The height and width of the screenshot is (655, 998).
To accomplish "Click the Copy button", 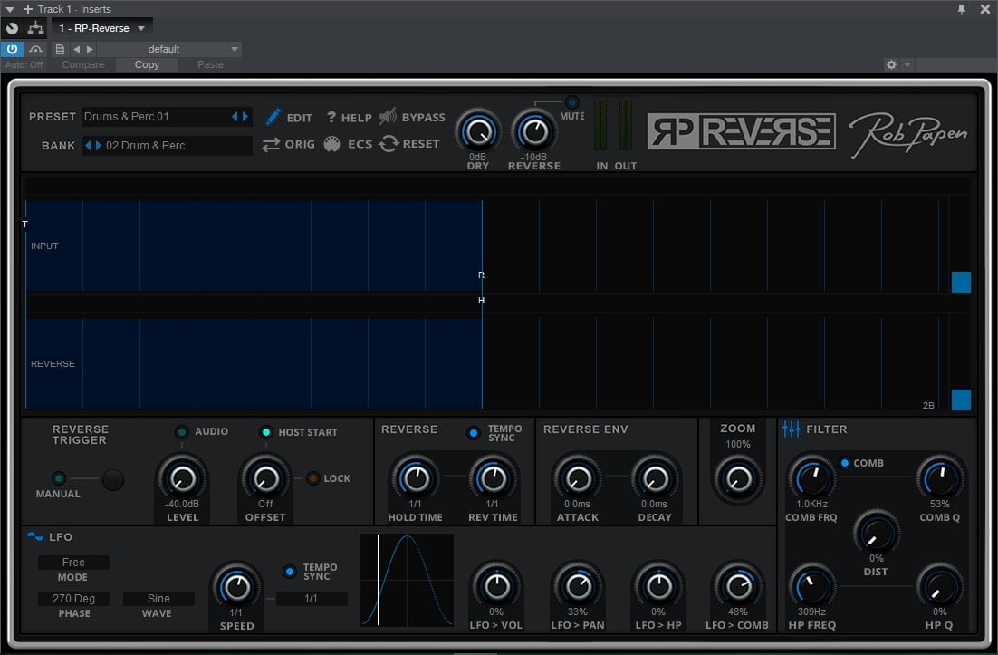I will tap(147, 64).
